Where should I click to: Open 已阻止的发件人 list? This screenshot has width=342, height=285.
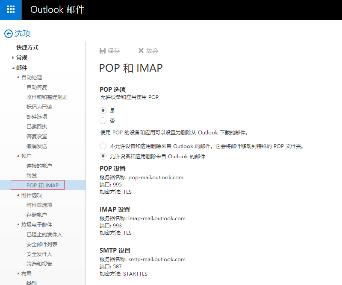[44, 235]
